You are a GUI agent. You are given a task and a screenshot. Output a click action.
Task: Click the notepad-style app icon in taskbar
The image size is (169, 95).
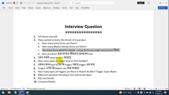(x=15, y=93)
